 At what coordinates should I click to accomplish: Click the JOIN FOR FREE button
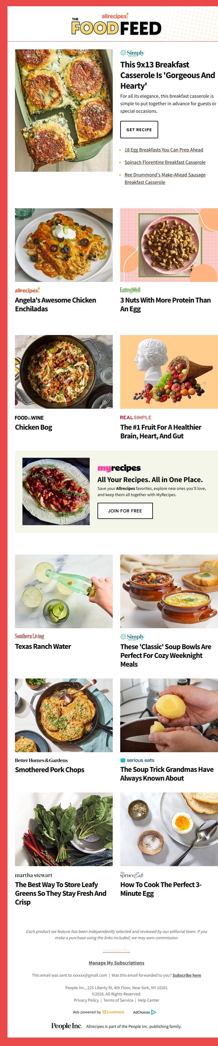click(125, 511)
